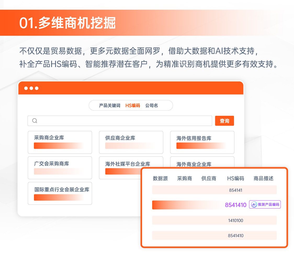Open the 国际重点行业会展企业库 card

pyautogui.click(x=60, y=193)
